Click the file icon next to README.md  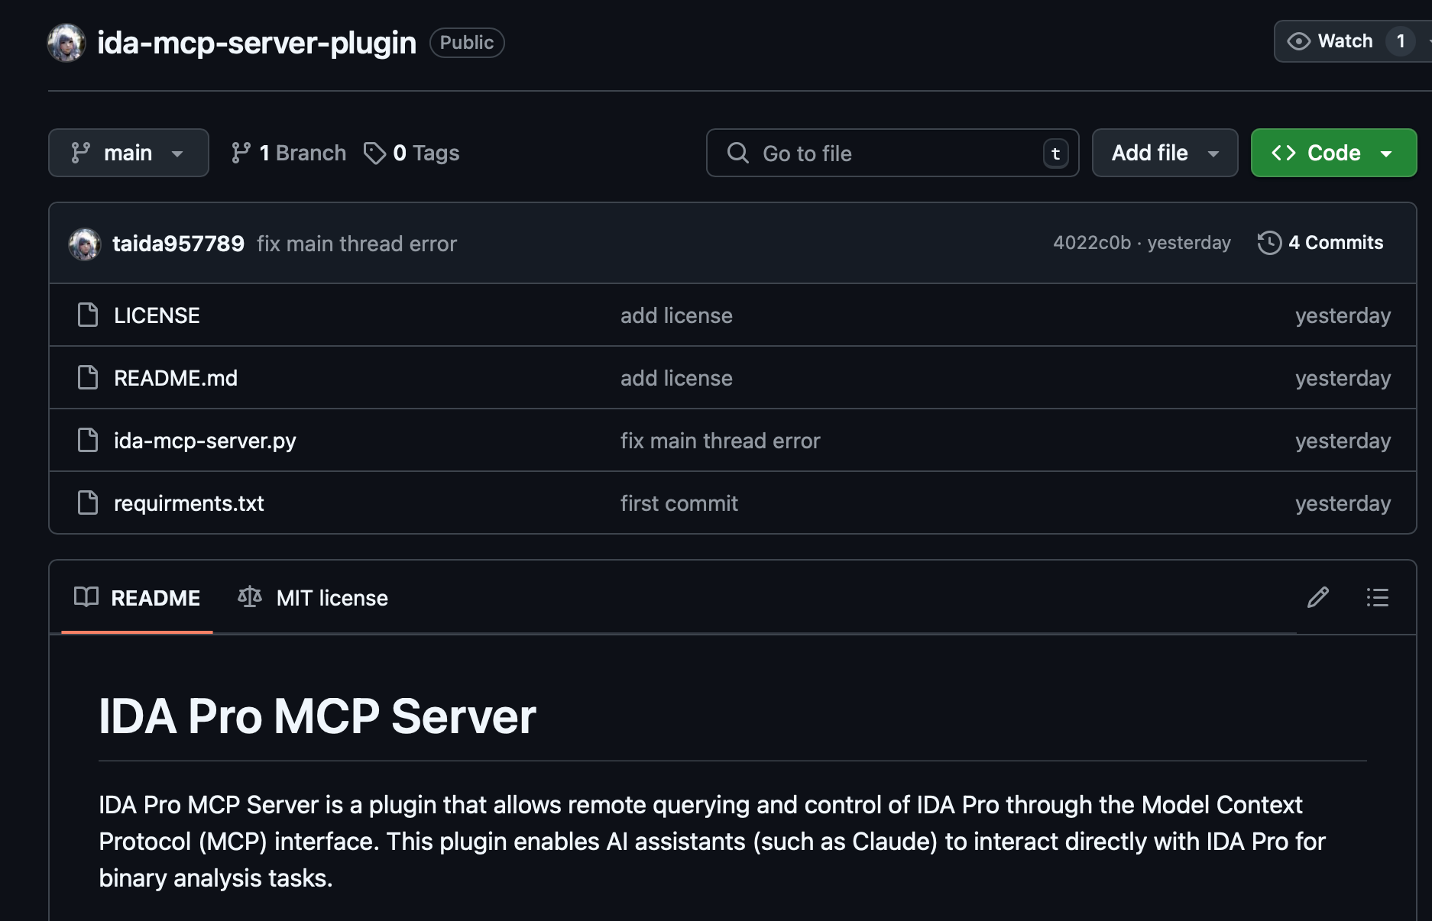coord(88,377)
